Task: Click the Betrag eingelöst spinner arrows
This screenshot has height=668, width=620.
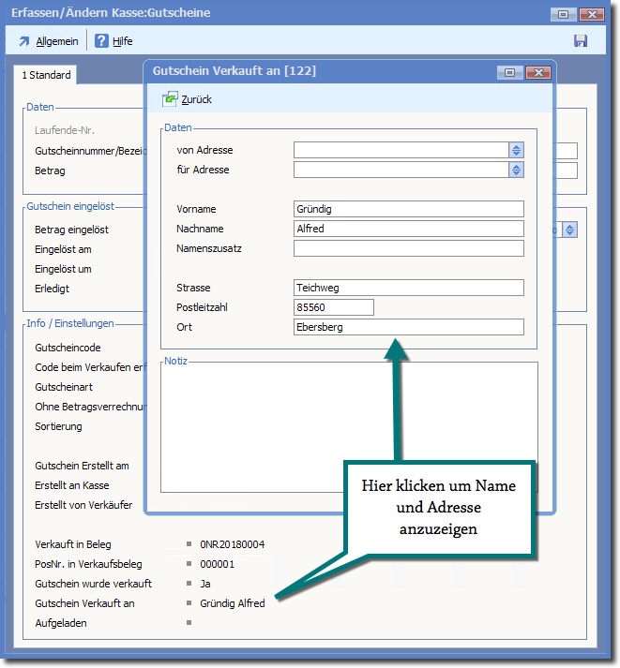Action: click(x=569, y=230)
